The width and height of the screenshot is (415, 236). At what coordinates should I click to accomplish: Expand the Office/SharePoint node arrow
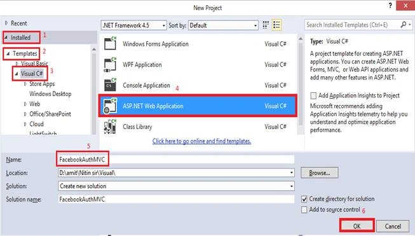(25, 114)
